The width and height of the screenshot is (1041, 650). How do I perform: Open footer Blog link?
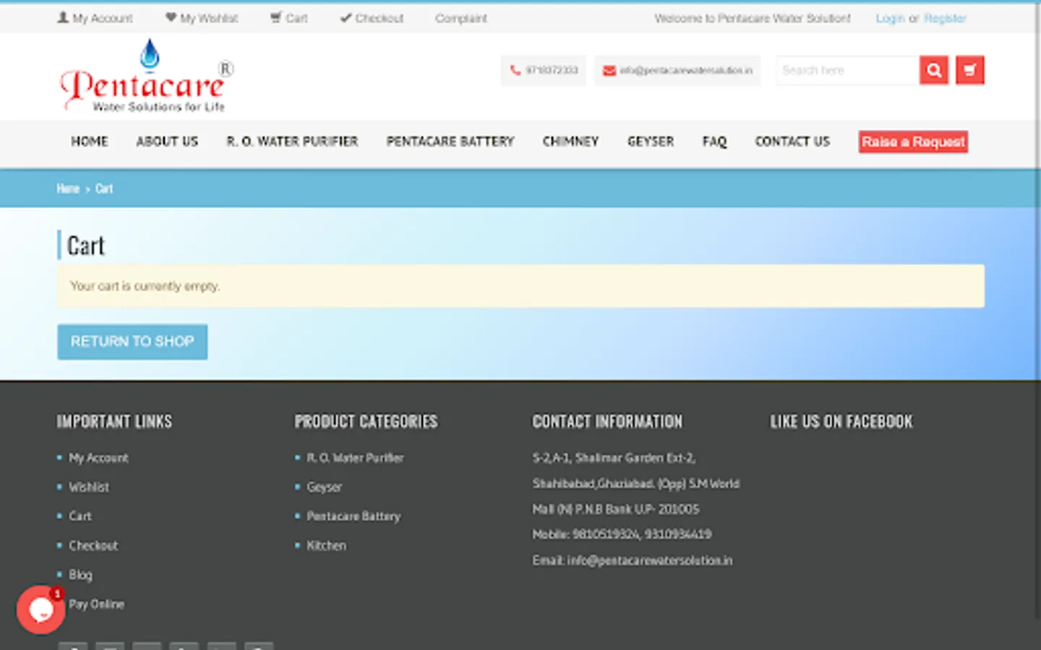(x=80, y=575)
